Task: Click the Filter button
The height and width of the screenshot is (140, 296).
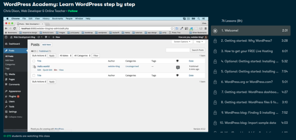Action: [96, 56]
